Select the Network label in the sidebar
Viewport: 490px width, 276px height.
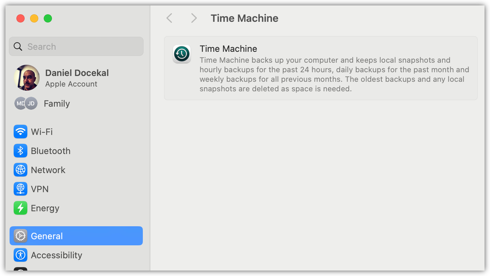pos(48,170)
